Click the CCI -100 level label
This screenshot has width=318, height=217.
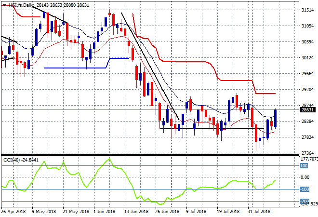[x=305, y=190]
